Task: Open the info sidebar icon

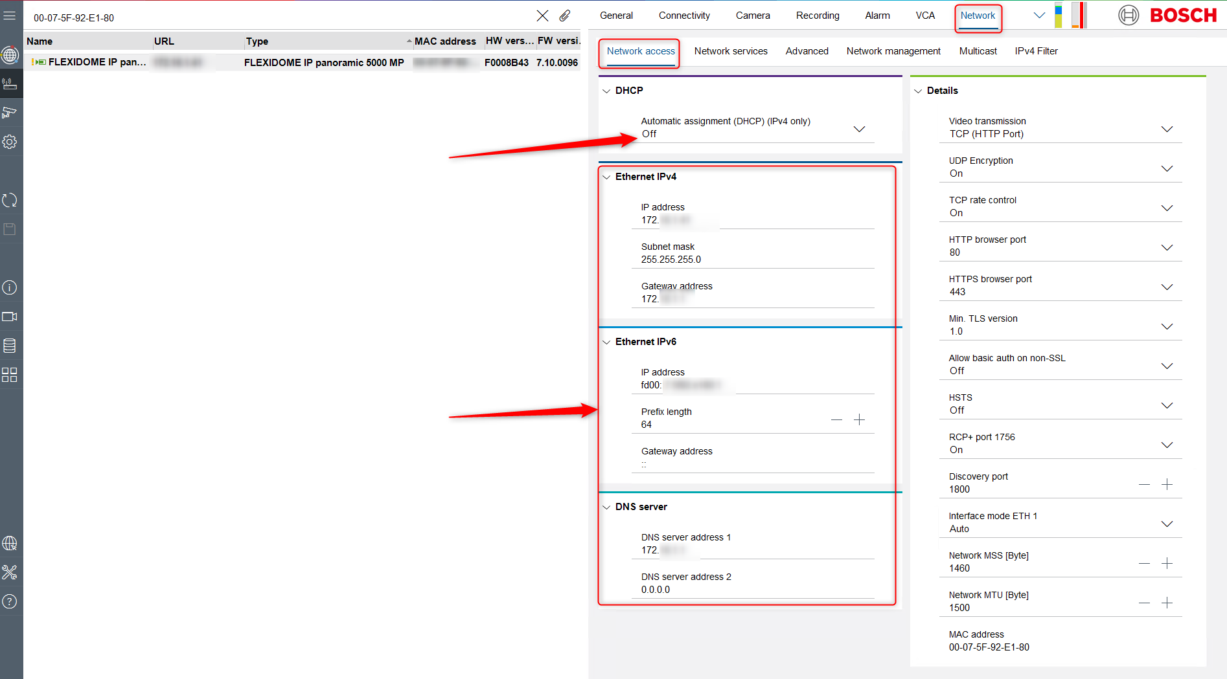Action: pyautogui.click(x=10, y=287)
